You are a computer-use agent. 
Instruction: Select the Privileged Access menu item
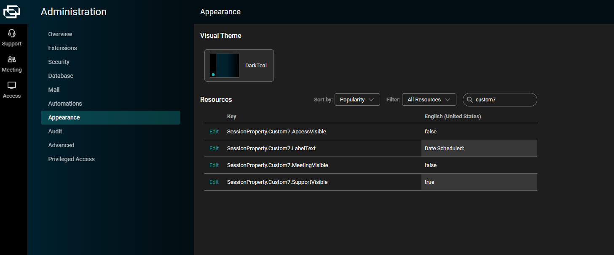(x=71, y=159)
